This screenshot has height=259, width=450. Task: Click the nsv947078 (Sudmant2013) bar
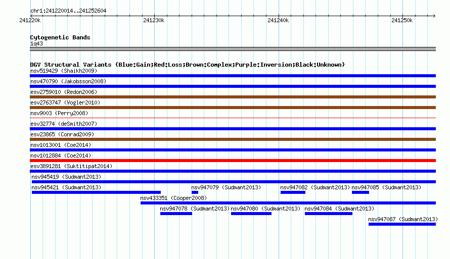[176, 214]
